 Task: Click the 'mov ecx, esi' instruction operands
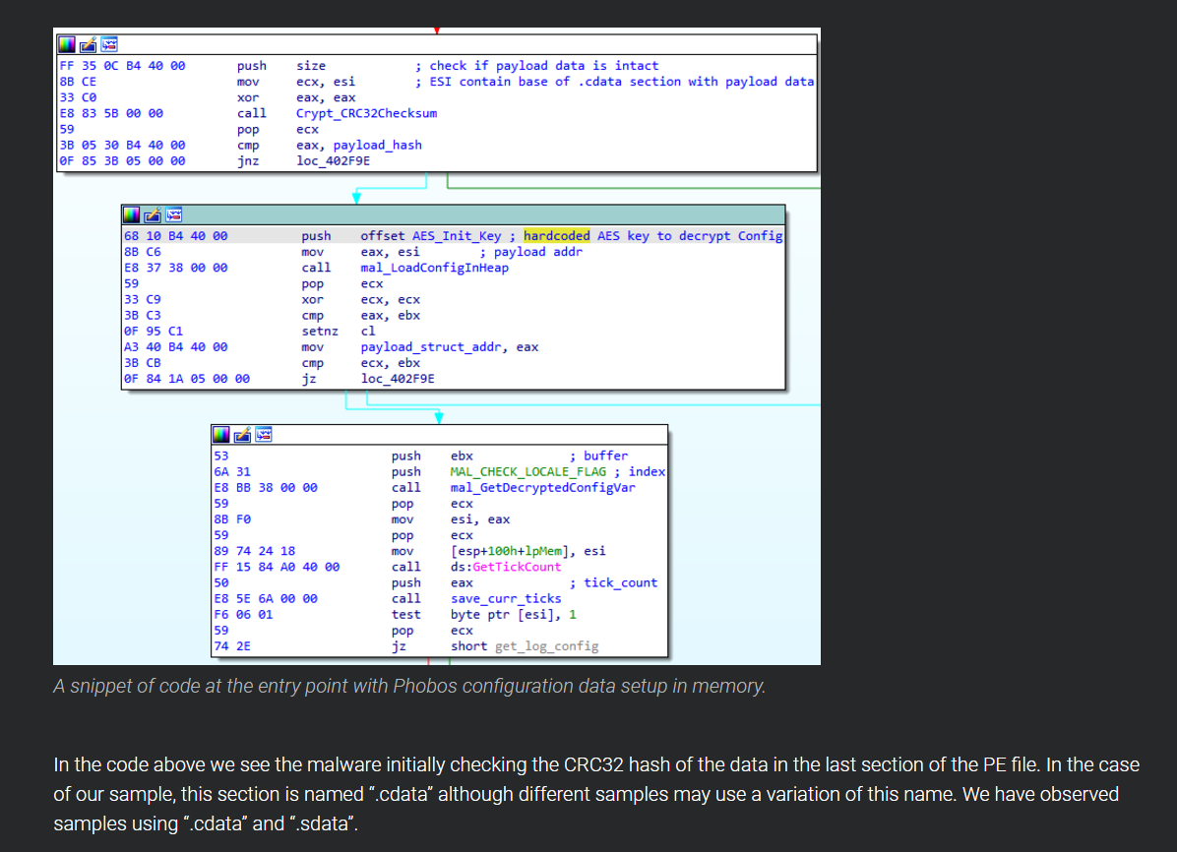326,82
